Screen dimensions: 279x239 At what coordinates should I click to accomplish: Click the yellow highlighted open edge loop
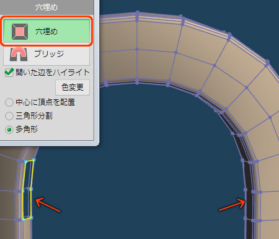click(x=27, y=189)
